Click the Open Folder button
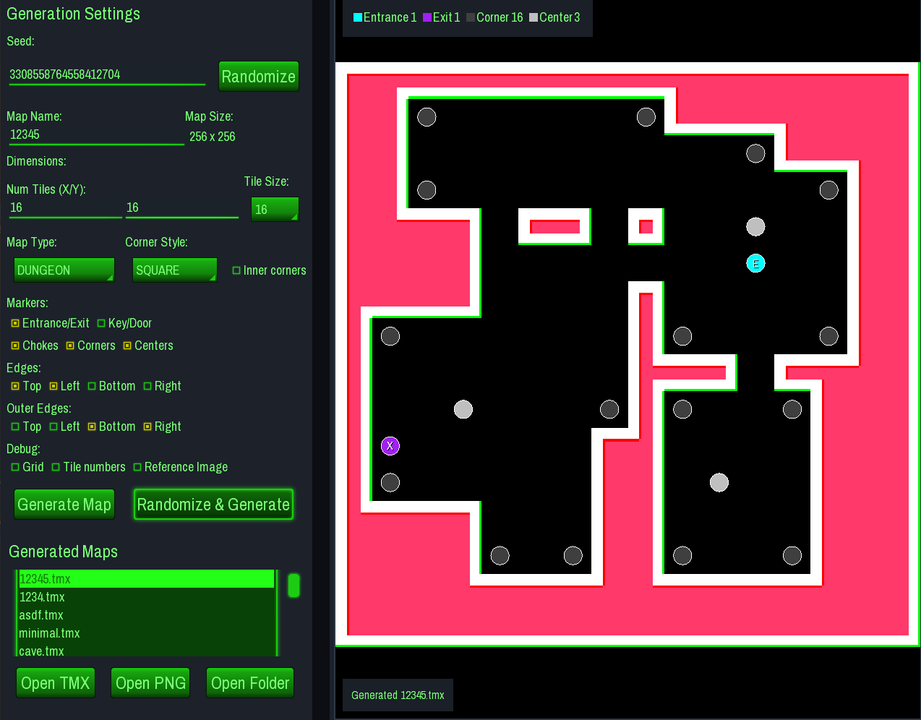 click(x=250, y=682)
